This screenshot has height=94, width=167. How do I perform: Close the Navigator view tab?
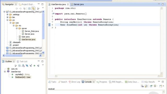[16, 4]
